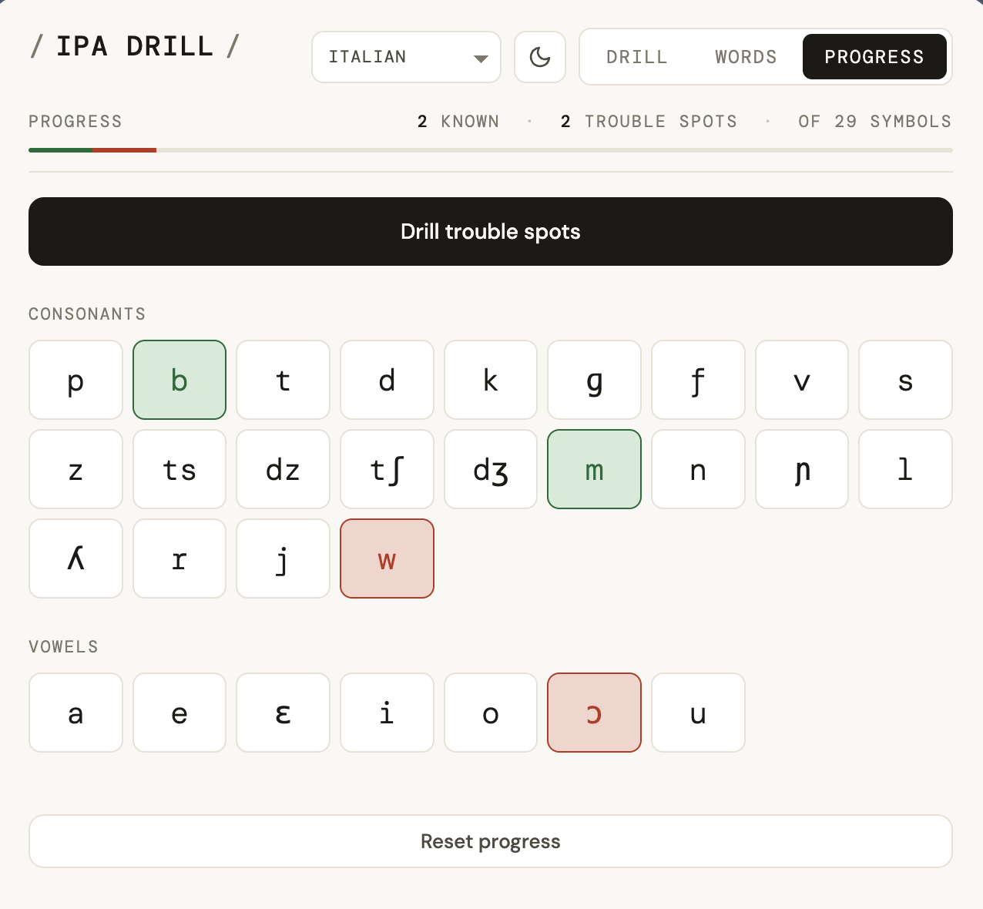The image size is (983, 909).
Task: Pick the palatal nasal ɲ tile
Action: tap(802, 469)
